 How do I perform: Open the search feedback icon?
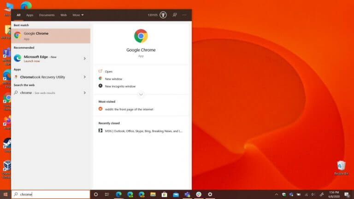(x=175, y=15)
